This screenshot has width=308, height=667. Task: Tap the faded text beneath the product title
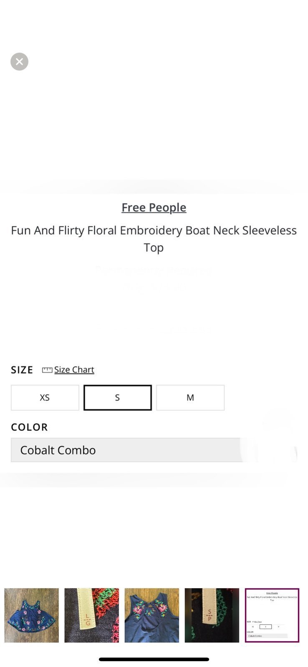pos(154,278)
